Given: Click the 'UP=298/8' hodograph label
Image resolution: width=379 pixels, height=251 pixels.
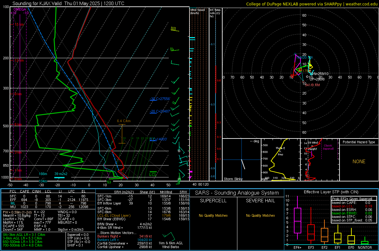Looking at the screenshot, I should (x=317, y=79).
